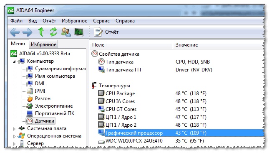Open Электропитание tree item
The width and height of the screenshot is (272, 155).
point(54,106)
